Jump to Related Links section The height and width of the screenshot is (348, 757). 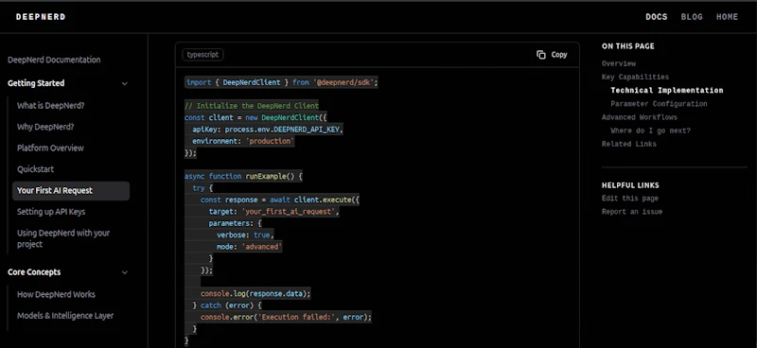tap(628, 144)
